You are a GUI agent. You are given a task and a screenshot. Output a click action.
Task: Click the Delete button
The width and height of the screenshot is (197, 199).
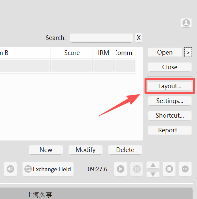[x=125, y=150]
